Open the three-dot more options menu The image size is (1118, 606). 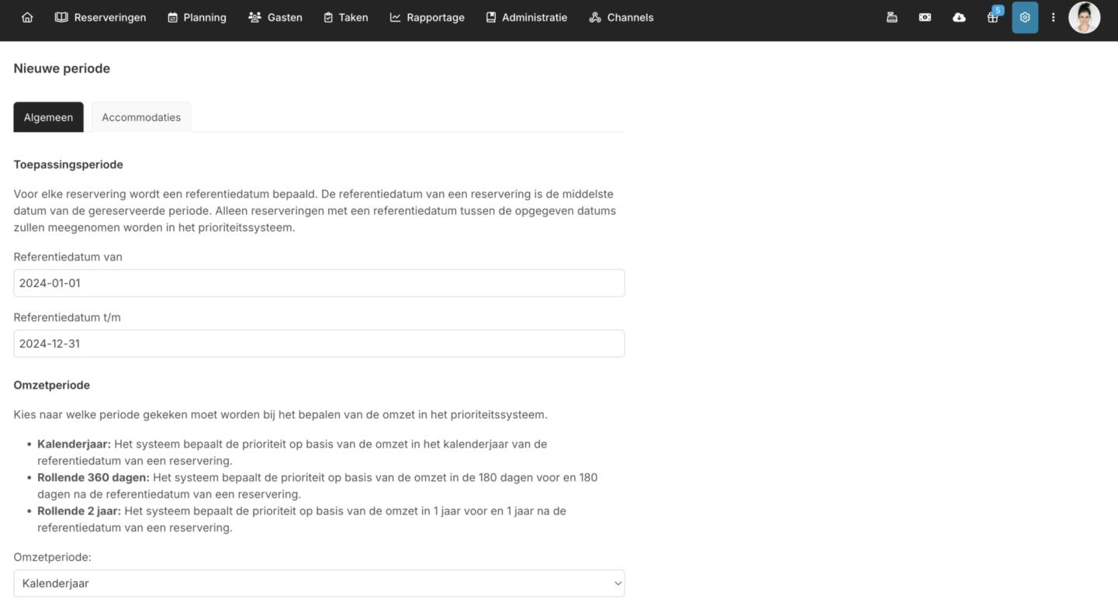pyautogui.click(x=1053, y=17)
